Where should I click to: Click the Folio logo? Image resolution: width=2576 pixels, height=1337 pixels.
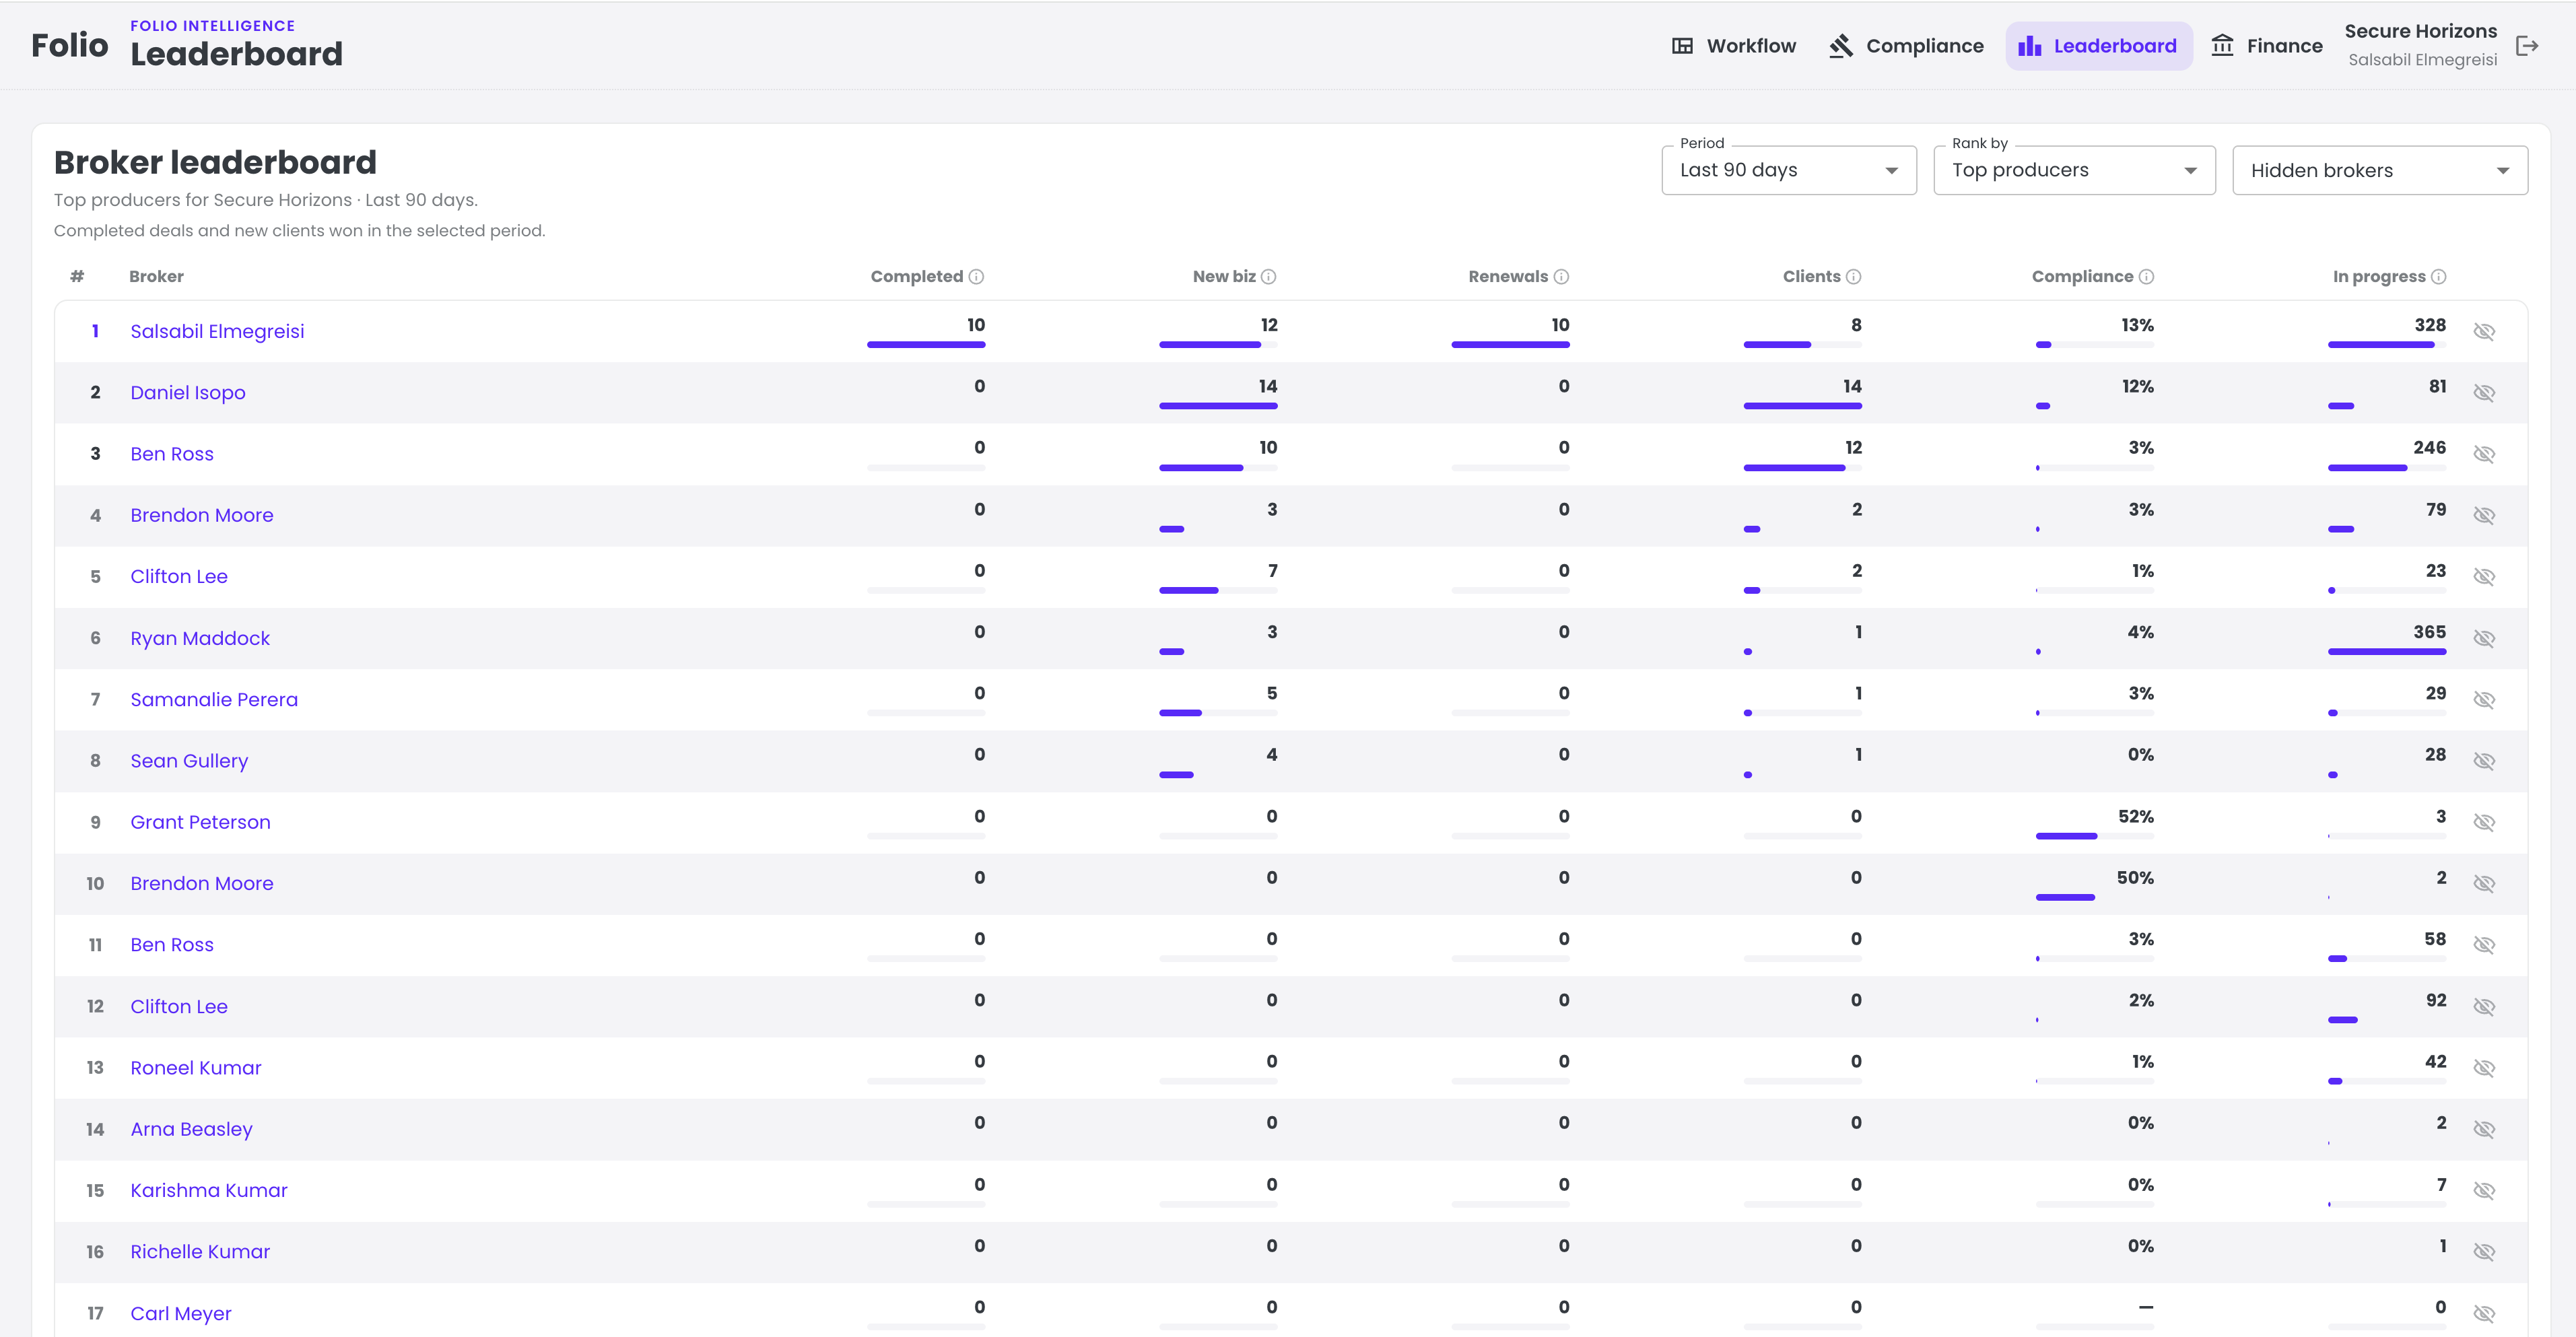(x=69, y=46)
